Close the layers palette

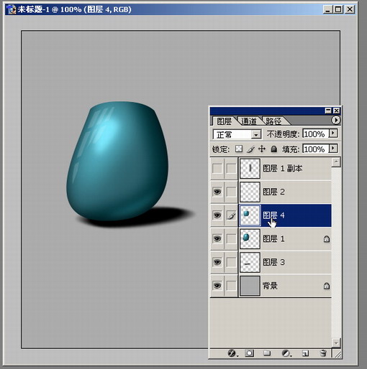point(337,111)
